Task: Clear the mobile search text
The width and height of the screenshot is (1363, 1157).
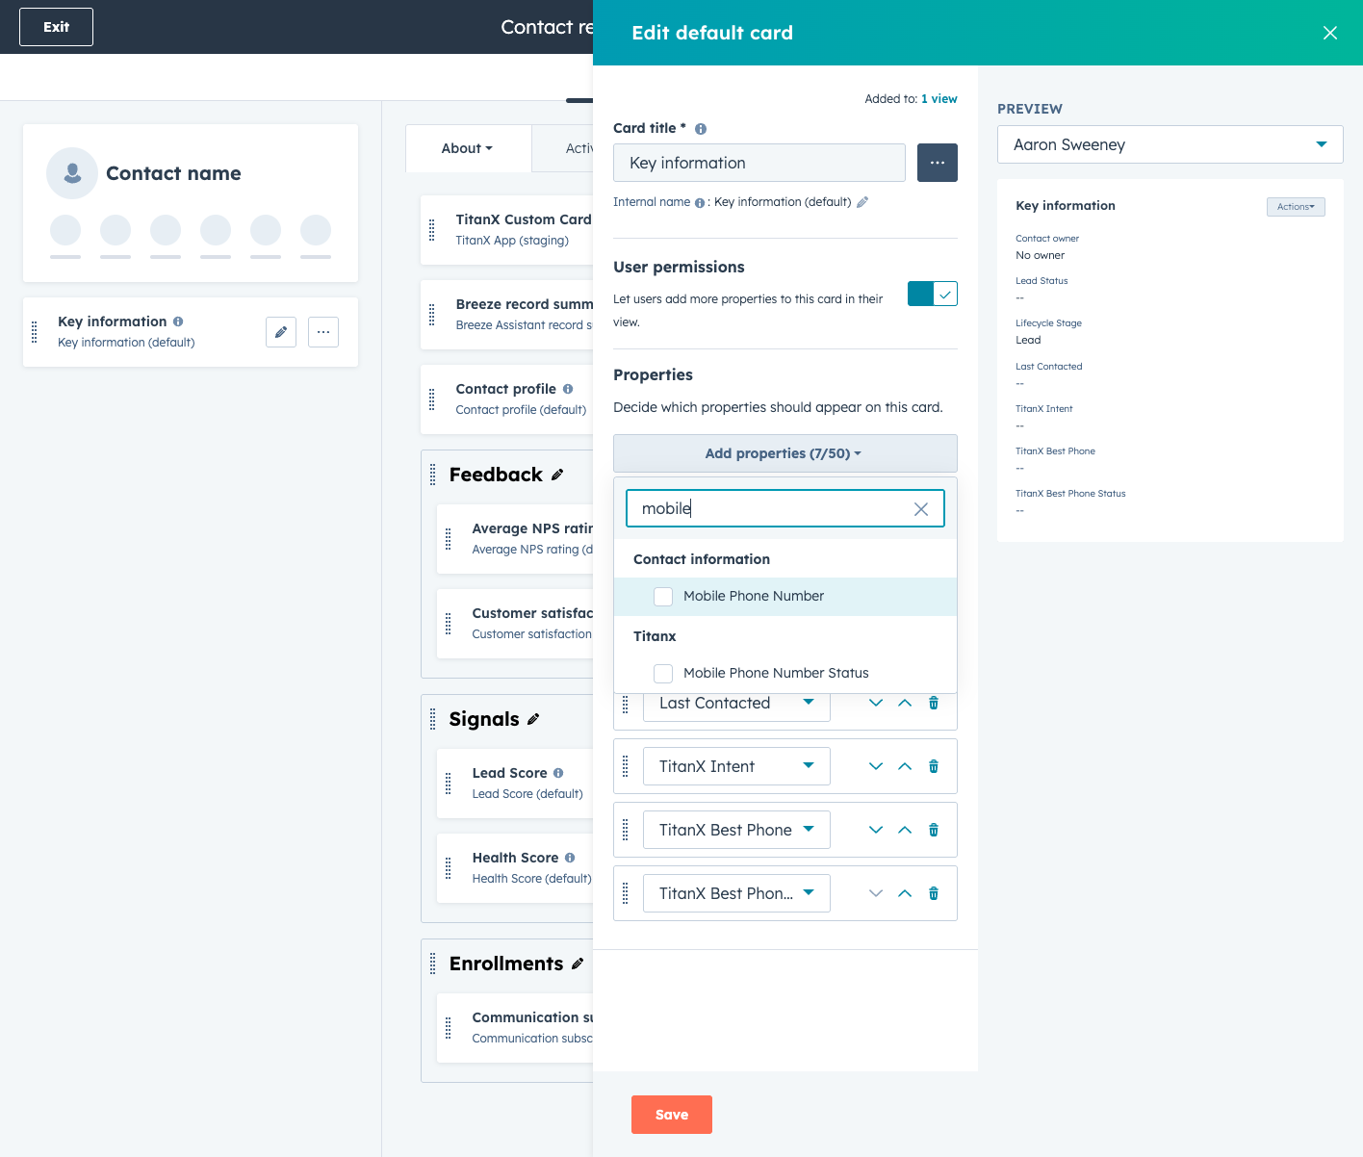Action: 921,509
